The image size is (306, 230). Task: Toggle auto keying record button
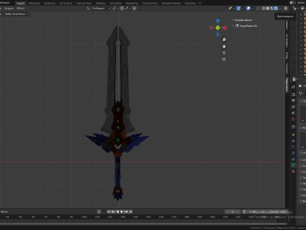click(x=99, y=211)
